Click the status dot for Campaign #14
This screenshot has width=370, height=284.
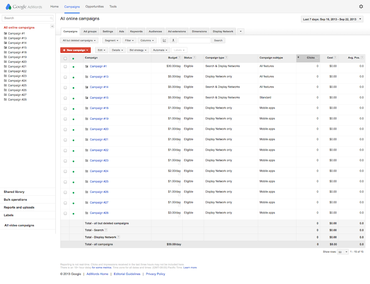[73, 88]
